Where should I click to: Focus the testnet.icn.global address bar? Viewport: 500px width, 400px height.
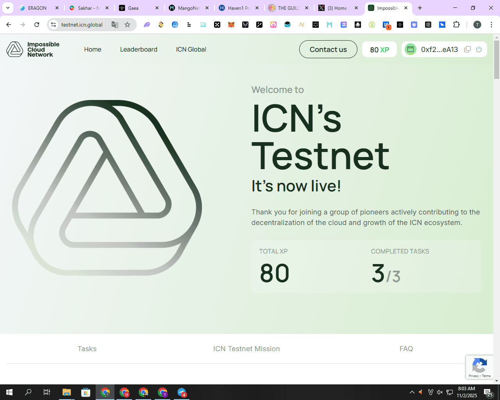pos(82,25)
